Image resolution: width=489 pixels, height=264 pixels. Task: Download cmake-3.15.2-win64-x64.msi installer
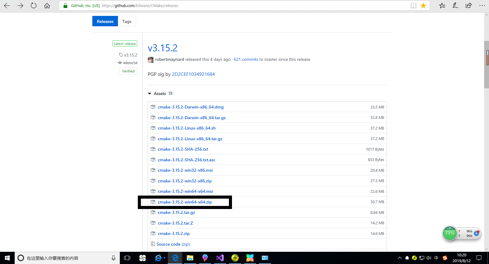tap(185, 191)
